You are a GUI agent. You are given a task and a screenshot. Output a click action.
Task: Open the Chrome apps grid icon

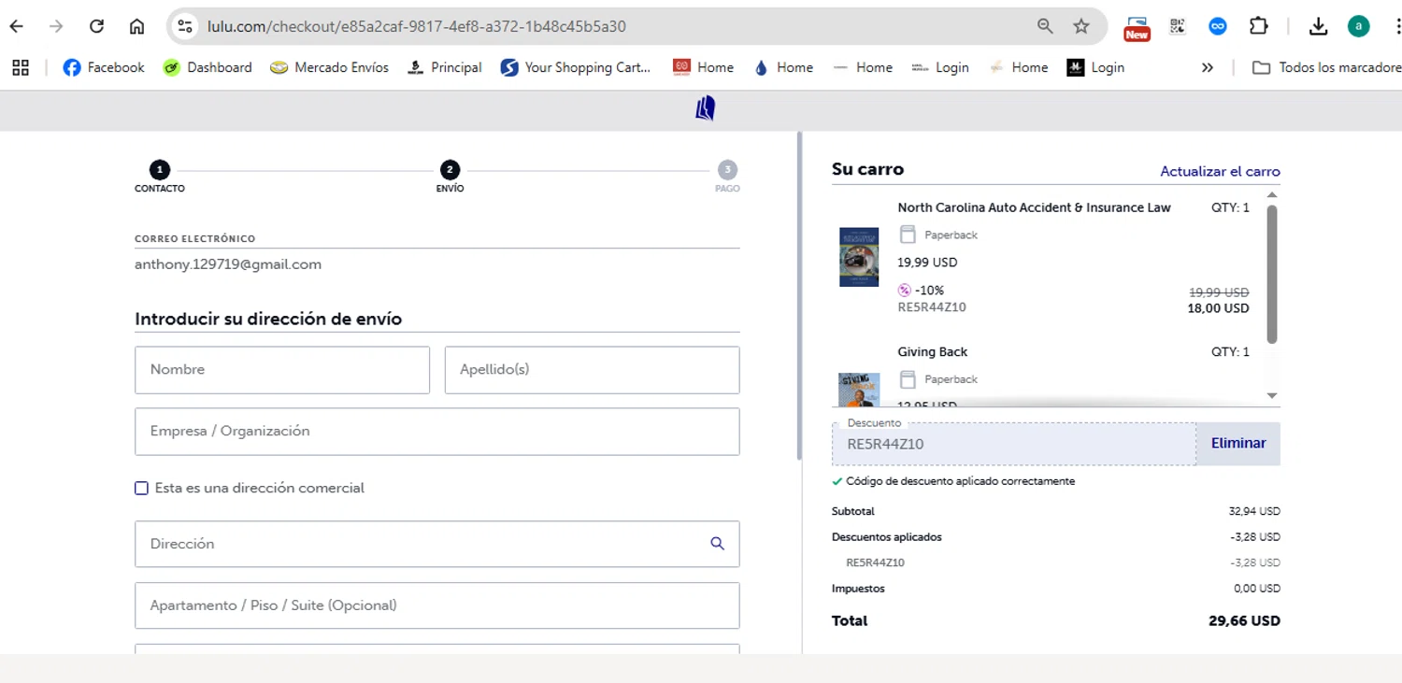click(21, 67)
